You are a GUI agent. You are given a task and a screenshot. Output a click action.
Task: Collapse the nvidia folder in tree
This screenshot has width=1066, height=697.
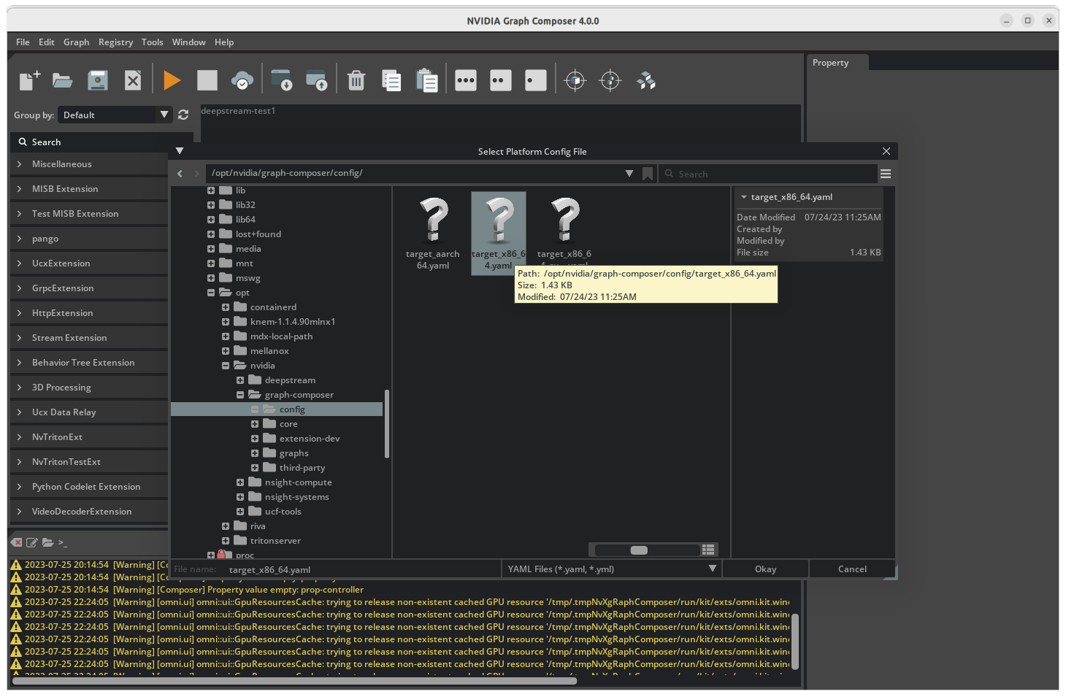click(226, 365)
